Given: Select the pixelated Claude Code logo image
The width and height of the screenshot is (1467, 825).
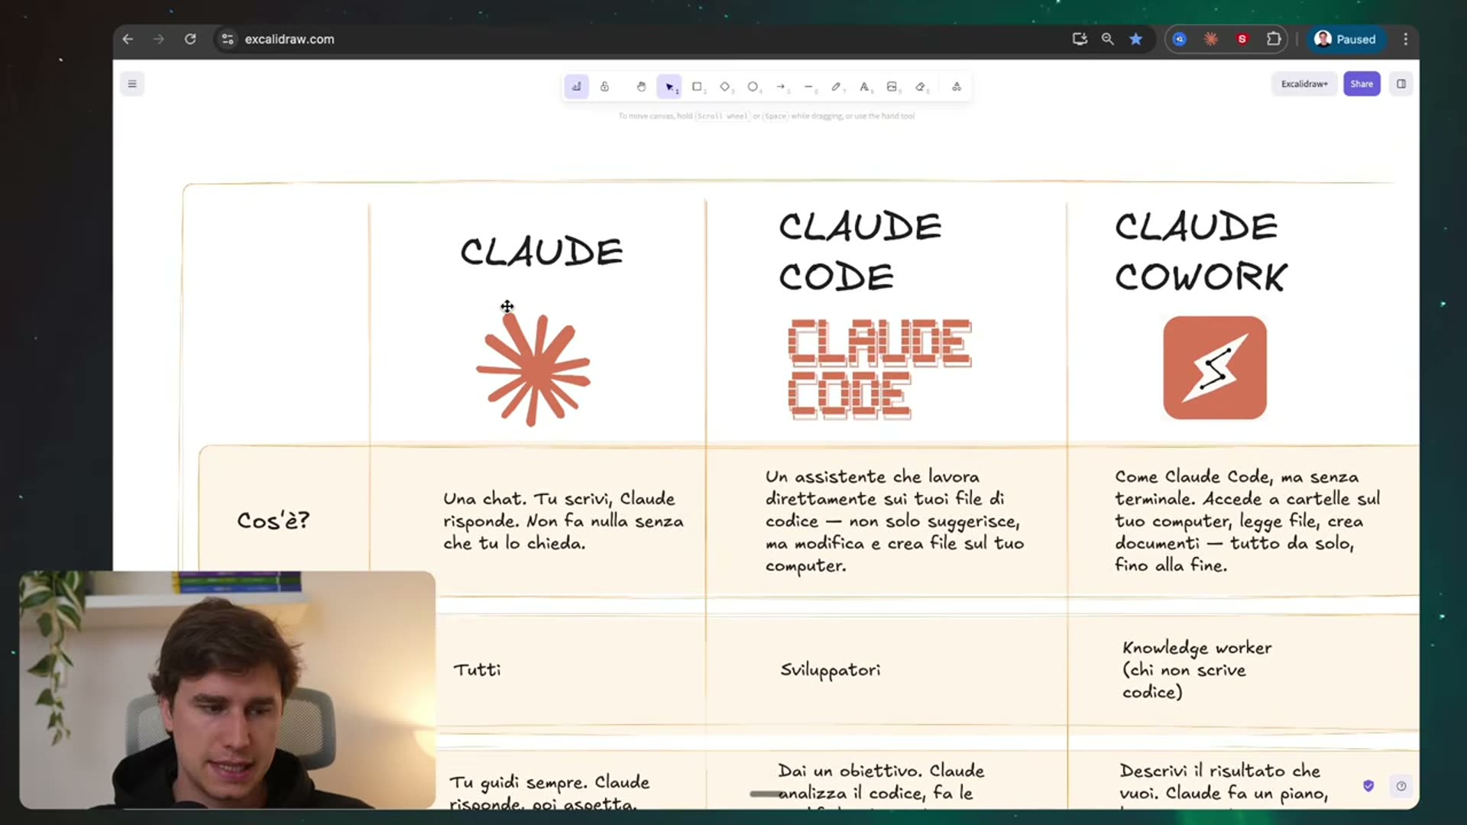Looking at the screenshot, I should tap(879, 369).
